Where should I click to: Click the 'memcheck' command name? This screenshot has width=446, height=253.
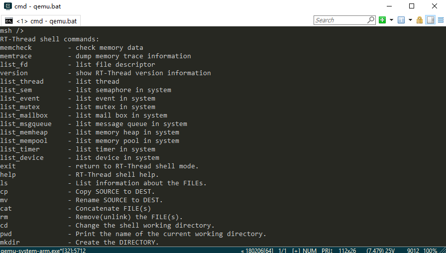click(x=16, y=47)
